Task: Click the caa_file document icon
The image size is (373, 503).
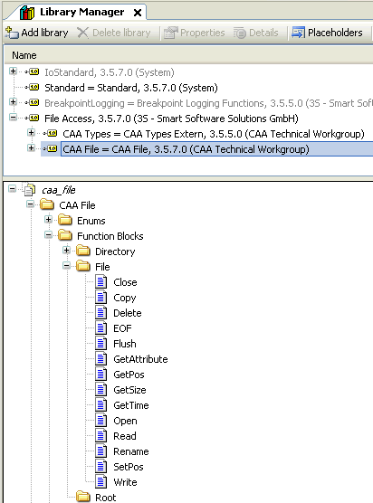Action: 30,190
